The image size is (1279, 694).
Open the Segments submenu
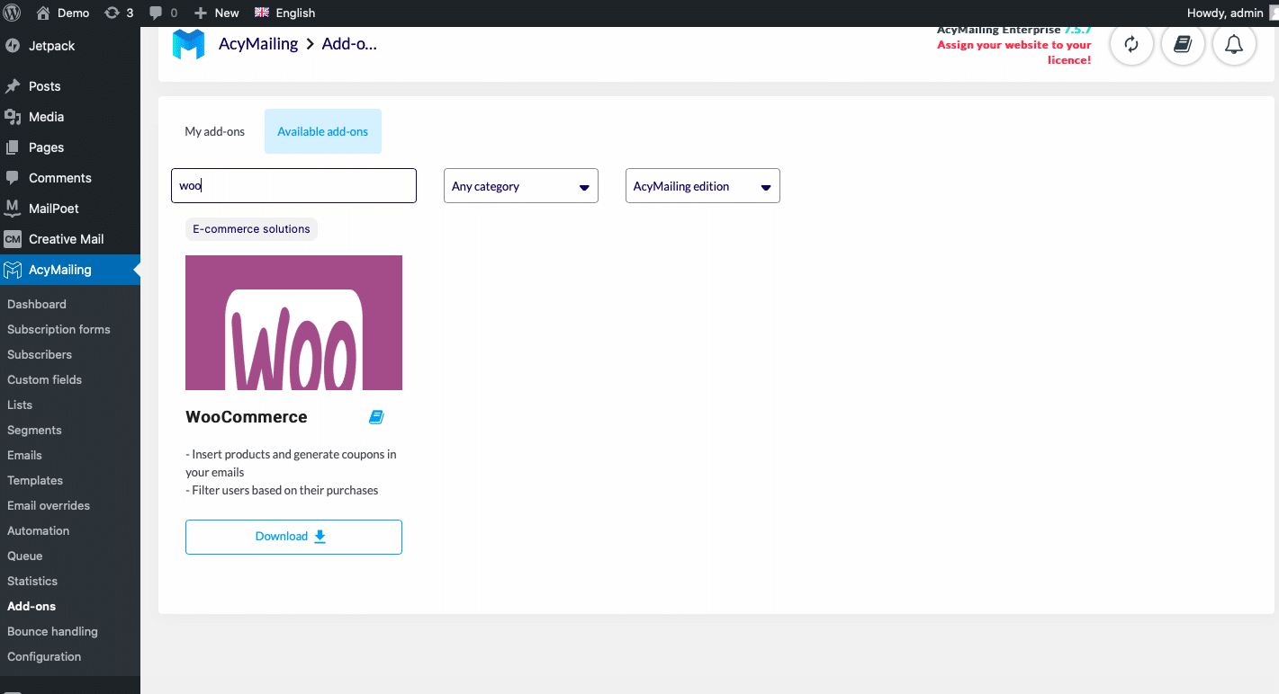coord(34,430)
